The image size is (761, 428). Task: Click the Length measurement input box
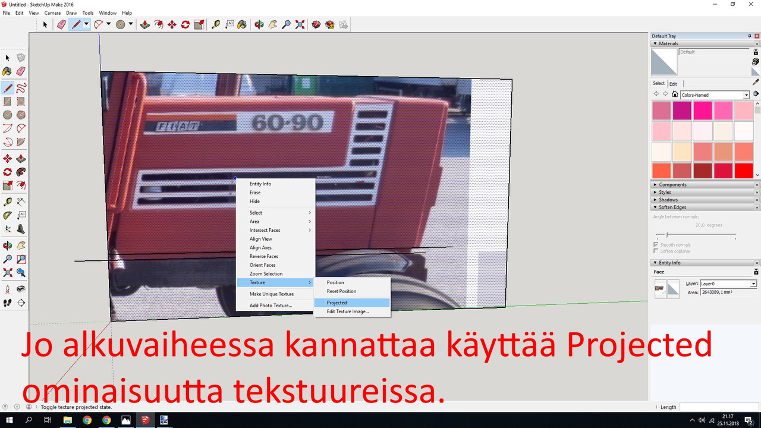click(x=719, y=407)
